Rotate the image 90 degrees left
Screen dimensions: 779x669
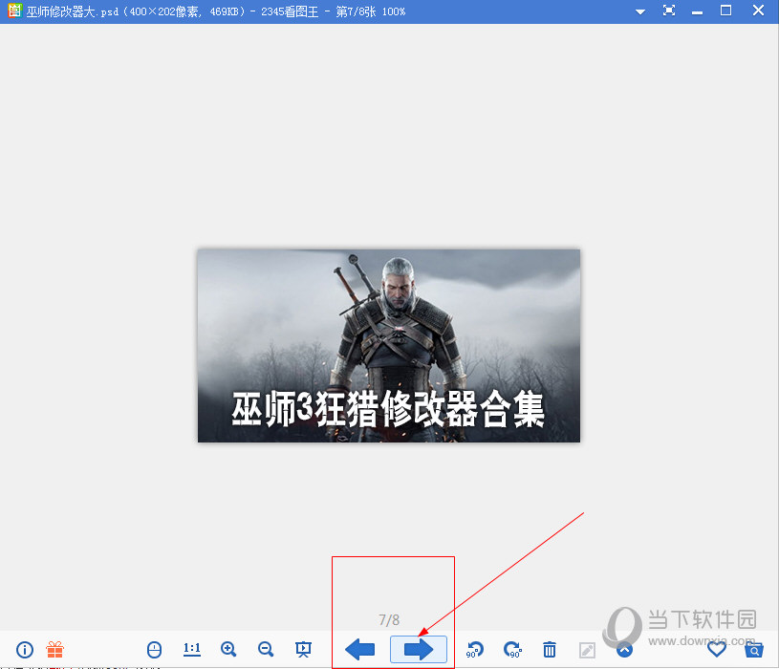pyautogui.click(x=475, y=650)
